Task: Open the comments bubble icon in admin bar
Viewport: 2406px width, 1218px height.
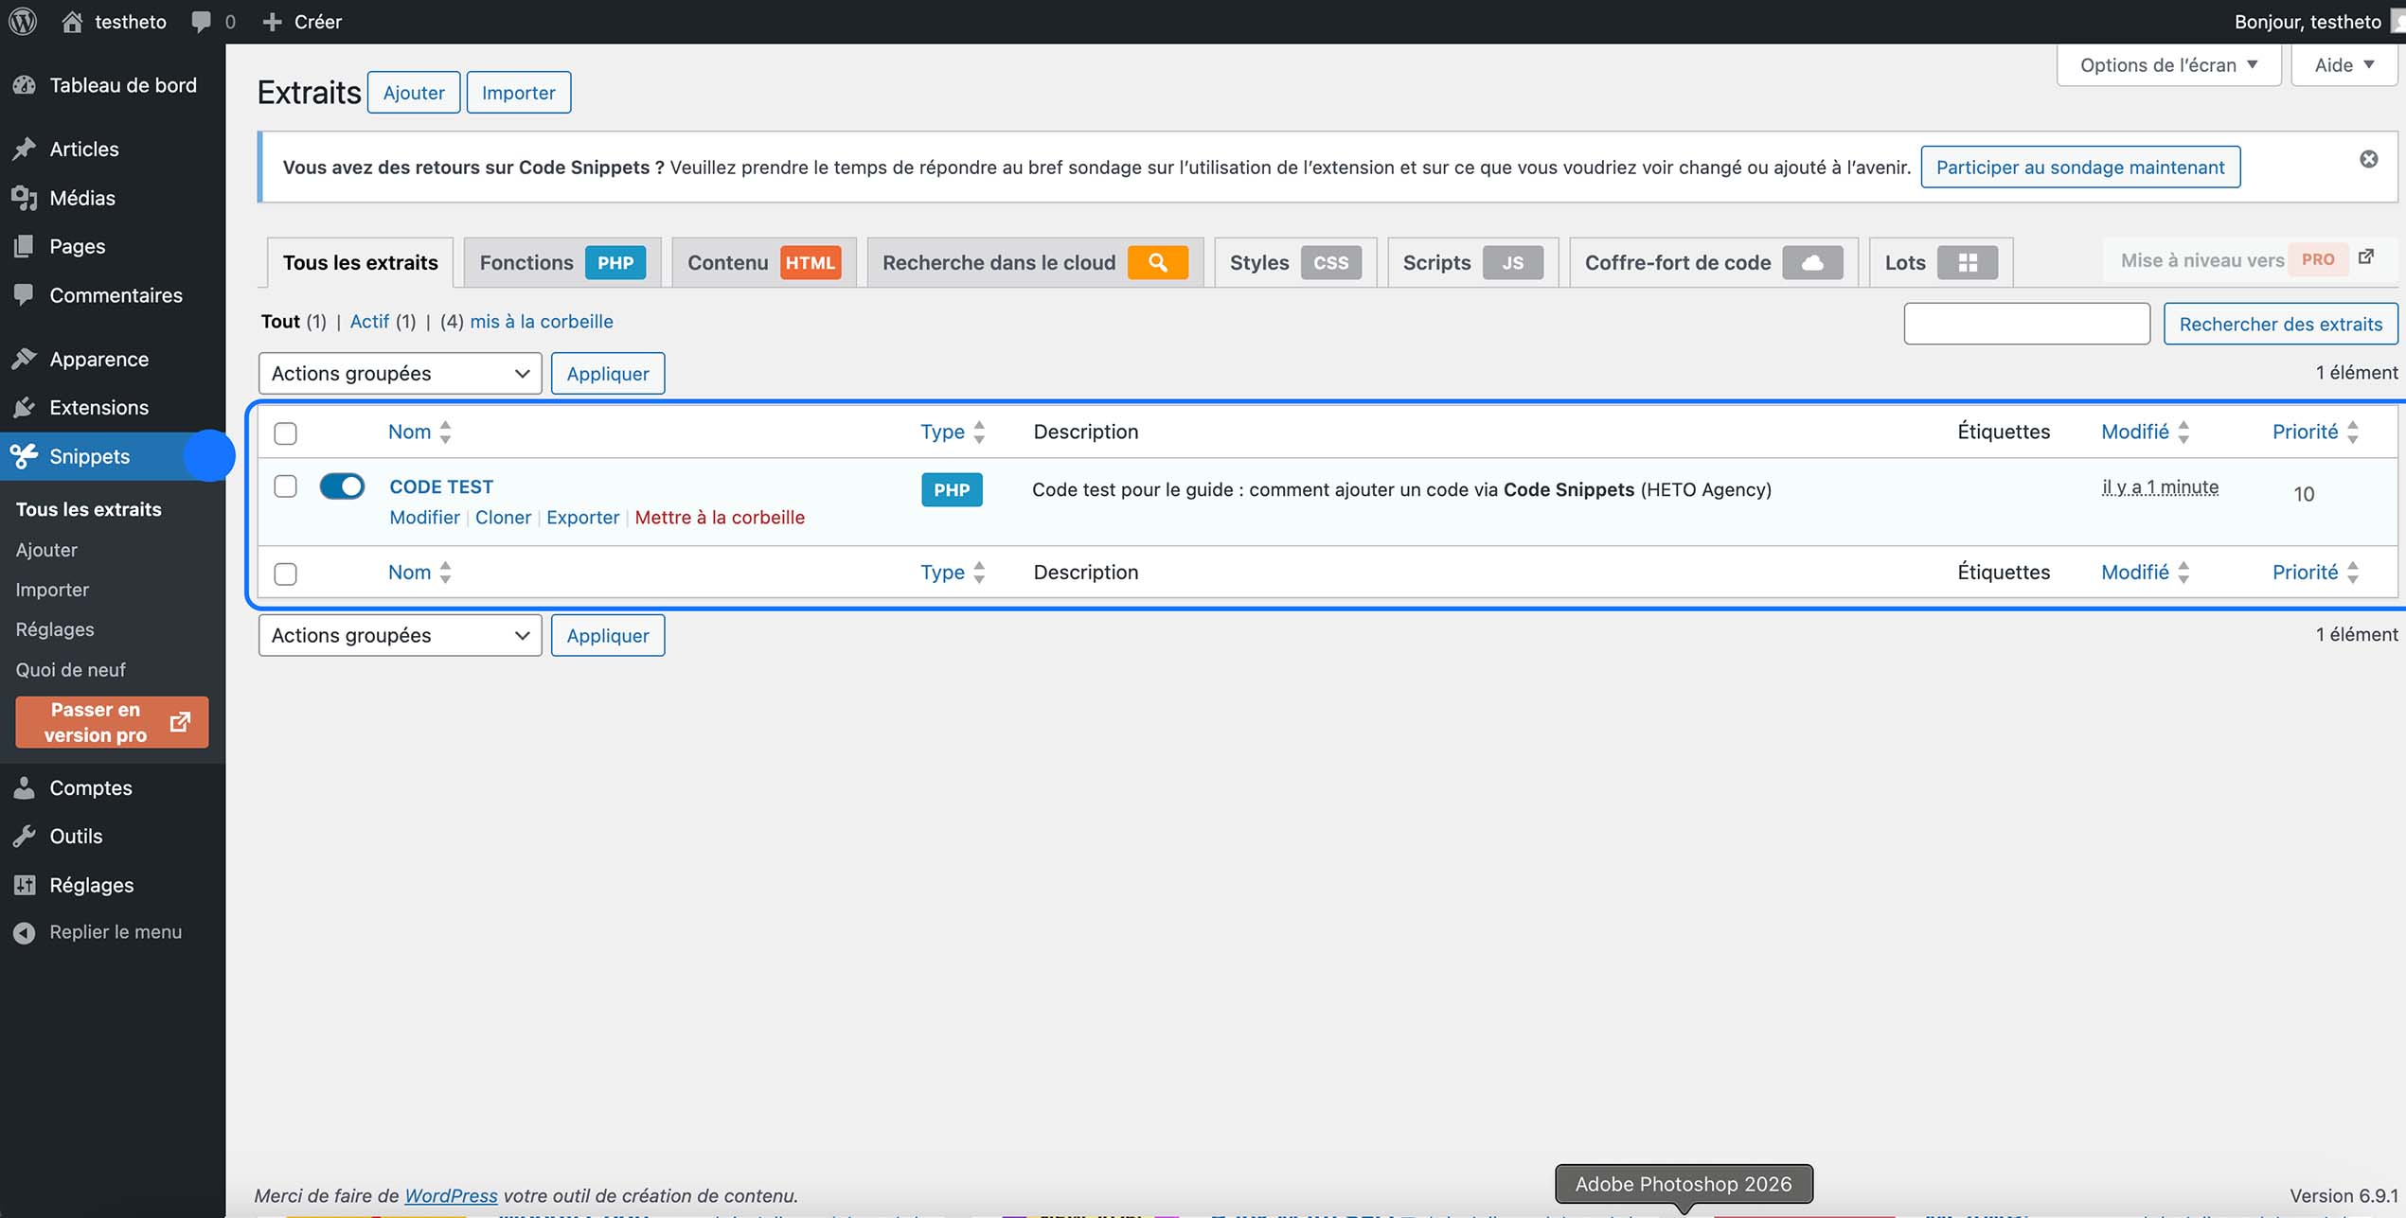Action: [x=200, y=21]
